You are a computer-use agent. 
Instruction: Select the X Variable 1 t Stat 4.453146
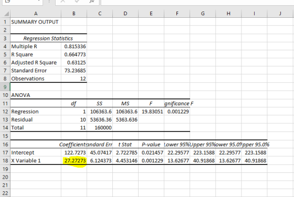point(125,160)
